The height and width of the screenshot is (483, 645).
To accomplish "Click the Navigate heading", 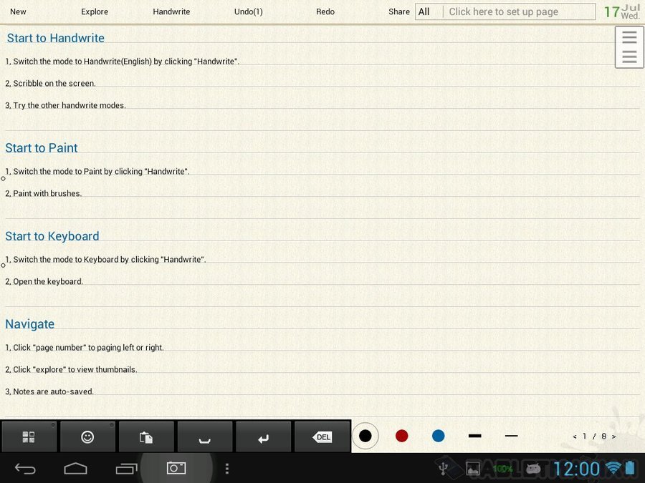I will click(29, 324).
